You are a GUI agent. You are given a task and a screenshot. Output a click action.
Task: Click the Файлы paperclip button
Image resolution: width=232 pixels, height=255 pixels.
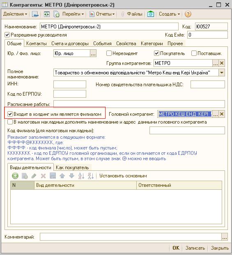[132, 14]
